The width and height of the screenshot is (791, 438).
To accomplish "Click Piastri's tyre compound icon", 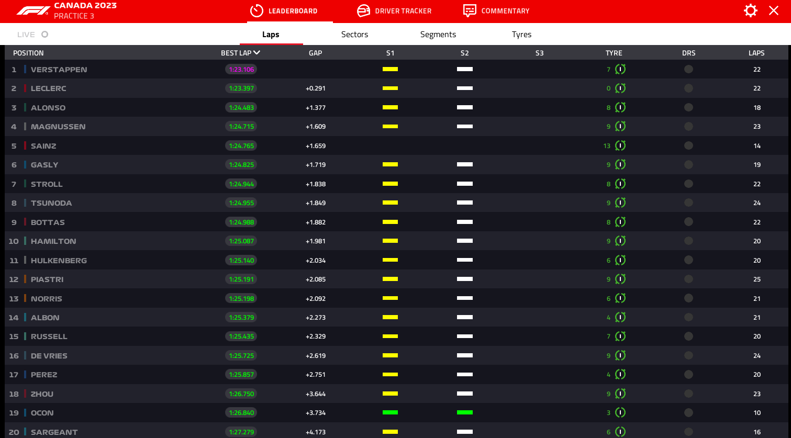I will [x=620, y=279].
